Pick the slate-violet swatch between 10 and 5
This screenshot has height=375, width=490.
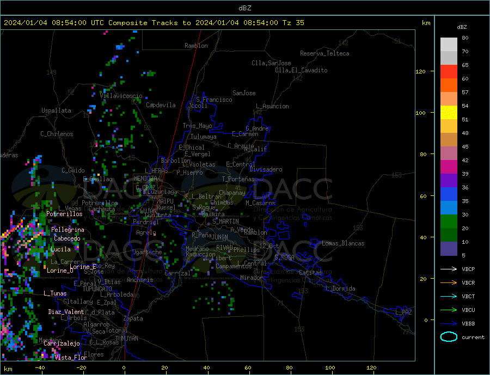pyautogui.click(x=449, y=249)
